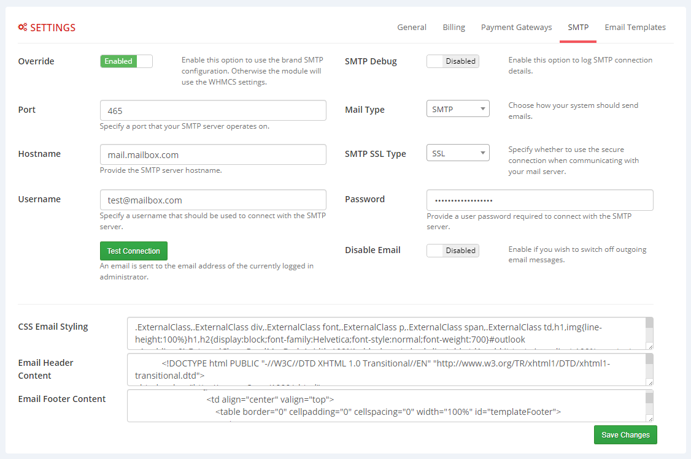Open the SMTP SSL Type dropdown
The width and height of the screenshot is (691, 459).
coord(458,152)
